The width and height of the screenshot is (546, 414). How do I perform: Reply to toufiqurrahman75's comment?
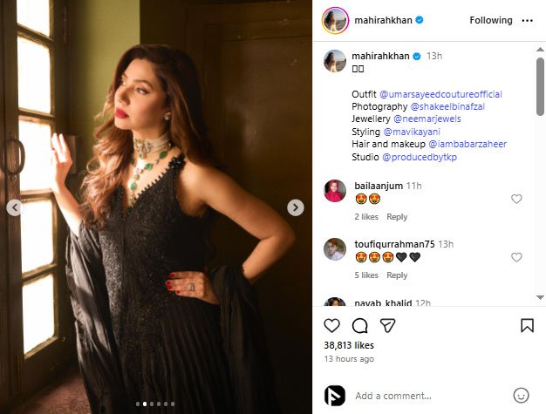click(397, 275)
